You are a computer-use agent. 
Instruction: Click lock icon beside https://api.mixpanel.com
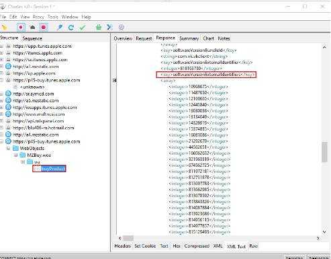tap(9, 121)
